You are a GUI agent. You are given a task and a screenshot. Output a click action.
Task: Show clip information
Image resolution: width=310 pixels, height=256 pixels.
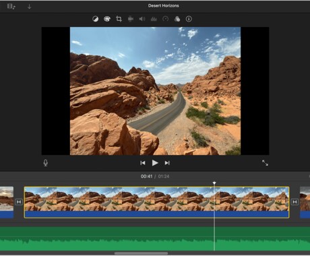[x=189, y=19]
